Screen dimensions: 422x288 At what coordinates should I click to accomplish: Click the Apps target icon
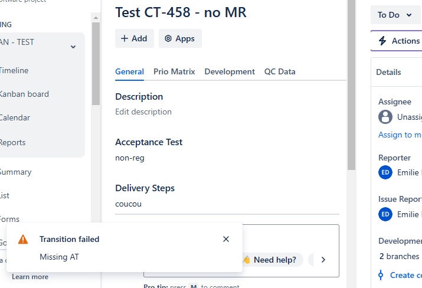click(168, 38)
